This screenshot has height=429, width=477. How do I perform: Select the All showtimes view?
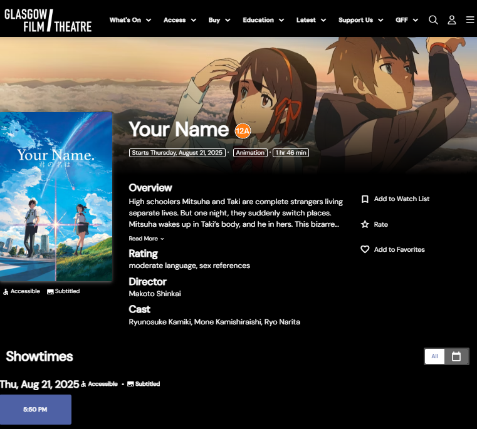435,356
